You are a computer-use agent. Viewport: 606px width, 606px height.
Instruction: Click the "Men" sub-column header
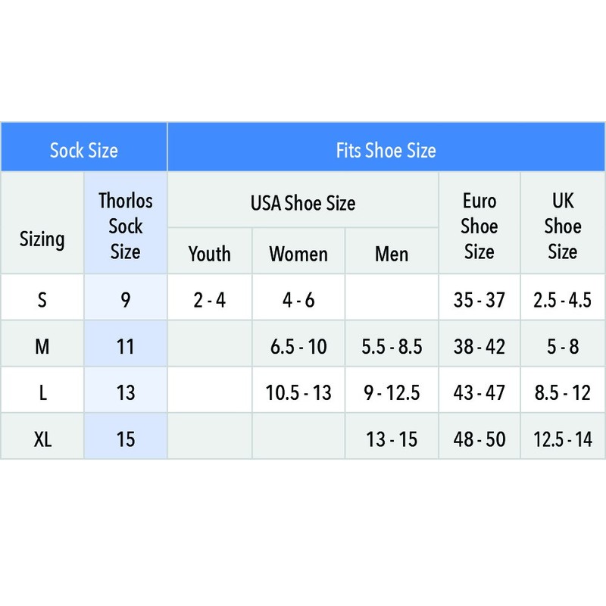point(392,253)
